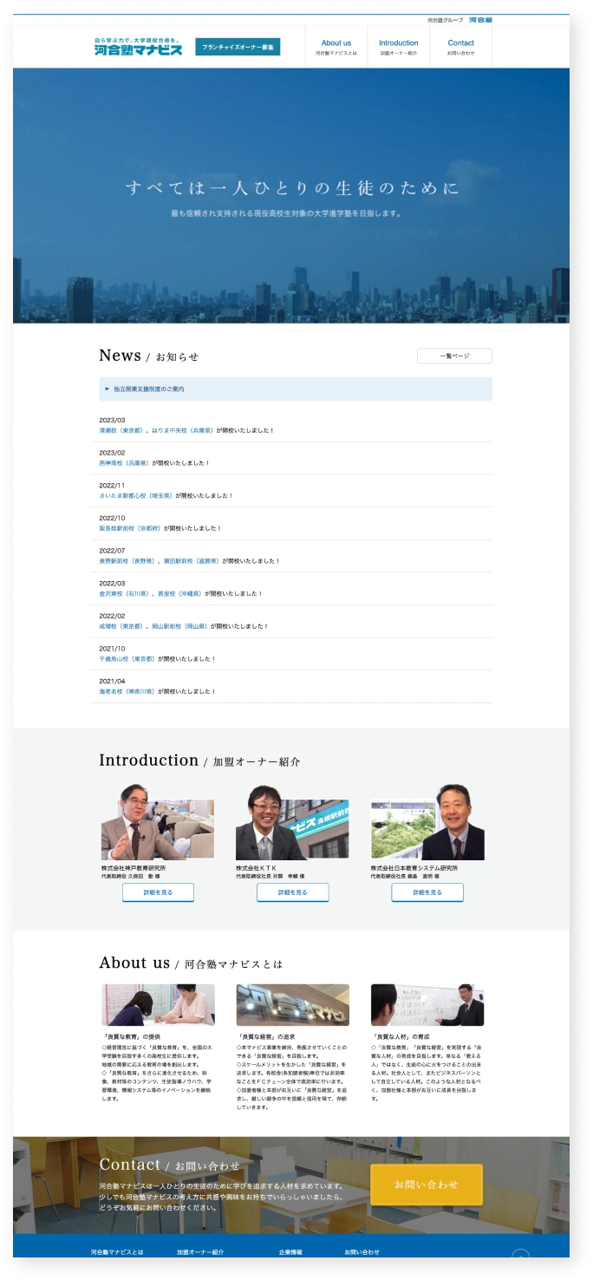
Task: Open the 岡山駅前校（岡山県） link
Action: [179, 626]
